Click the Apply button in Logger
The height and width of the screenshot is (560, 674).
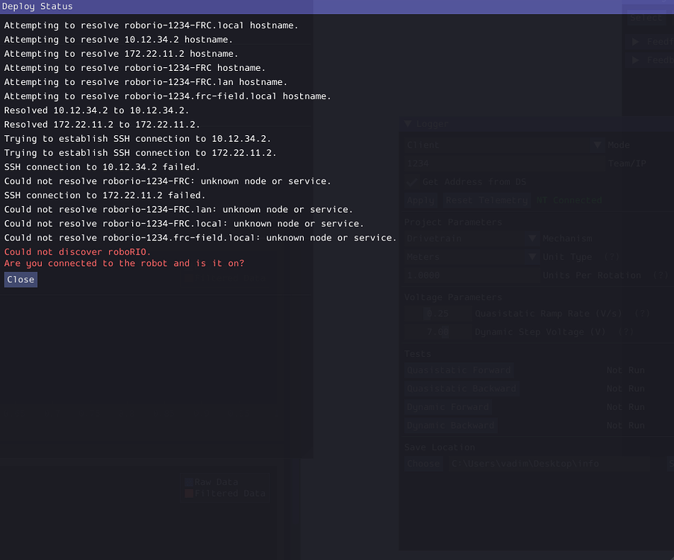tap(420, 200)
